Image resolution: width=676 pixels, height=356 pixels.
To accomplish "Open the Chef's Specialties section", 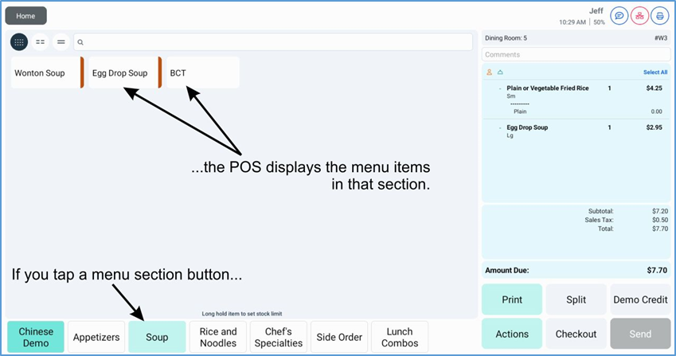I will coord(279,337).
